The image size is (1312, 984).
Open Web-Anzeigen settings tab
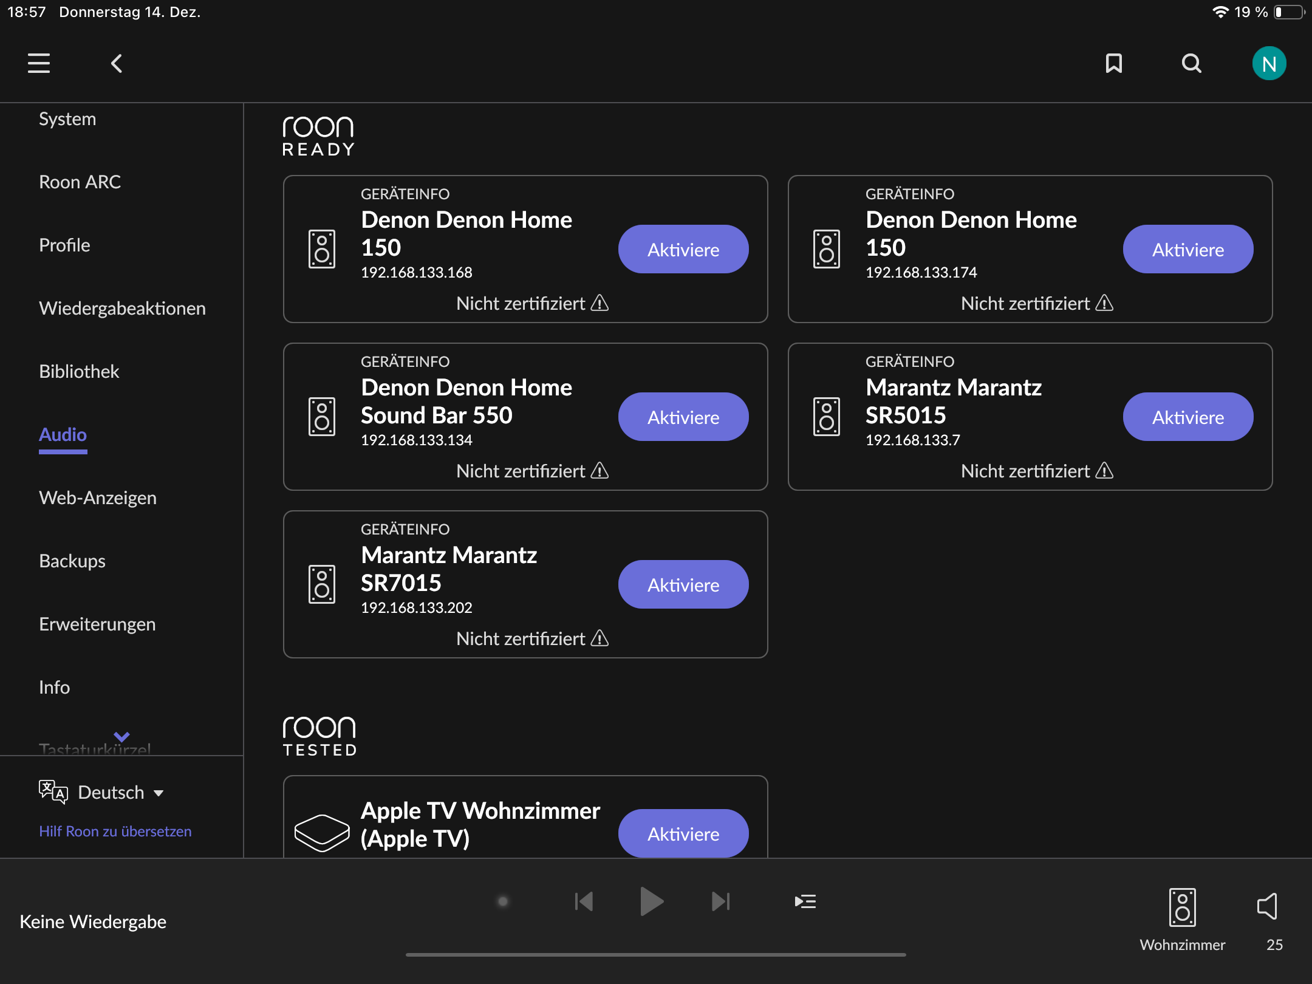[x=98, y=497]
